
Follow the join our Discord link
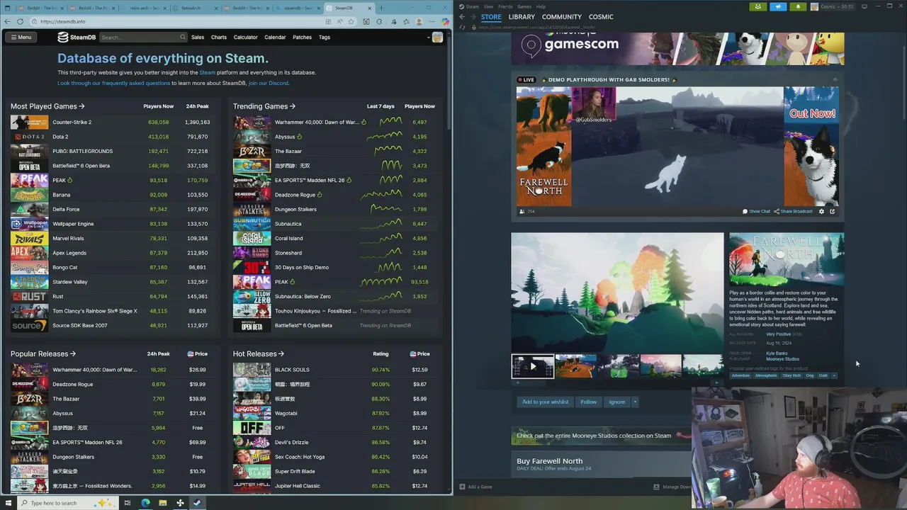(x=269, y=83)
